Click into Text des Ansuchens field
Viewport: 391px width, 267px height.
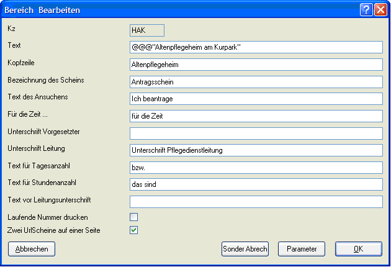click(x=256, y=99)
